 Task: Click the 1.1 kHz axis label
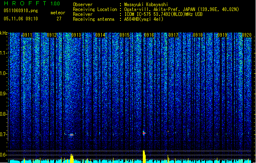[3, 53]
